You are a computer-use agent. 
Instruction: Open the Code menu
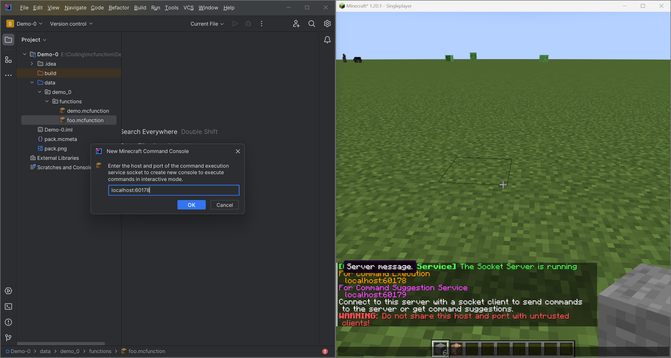click(x=97, y=8)
